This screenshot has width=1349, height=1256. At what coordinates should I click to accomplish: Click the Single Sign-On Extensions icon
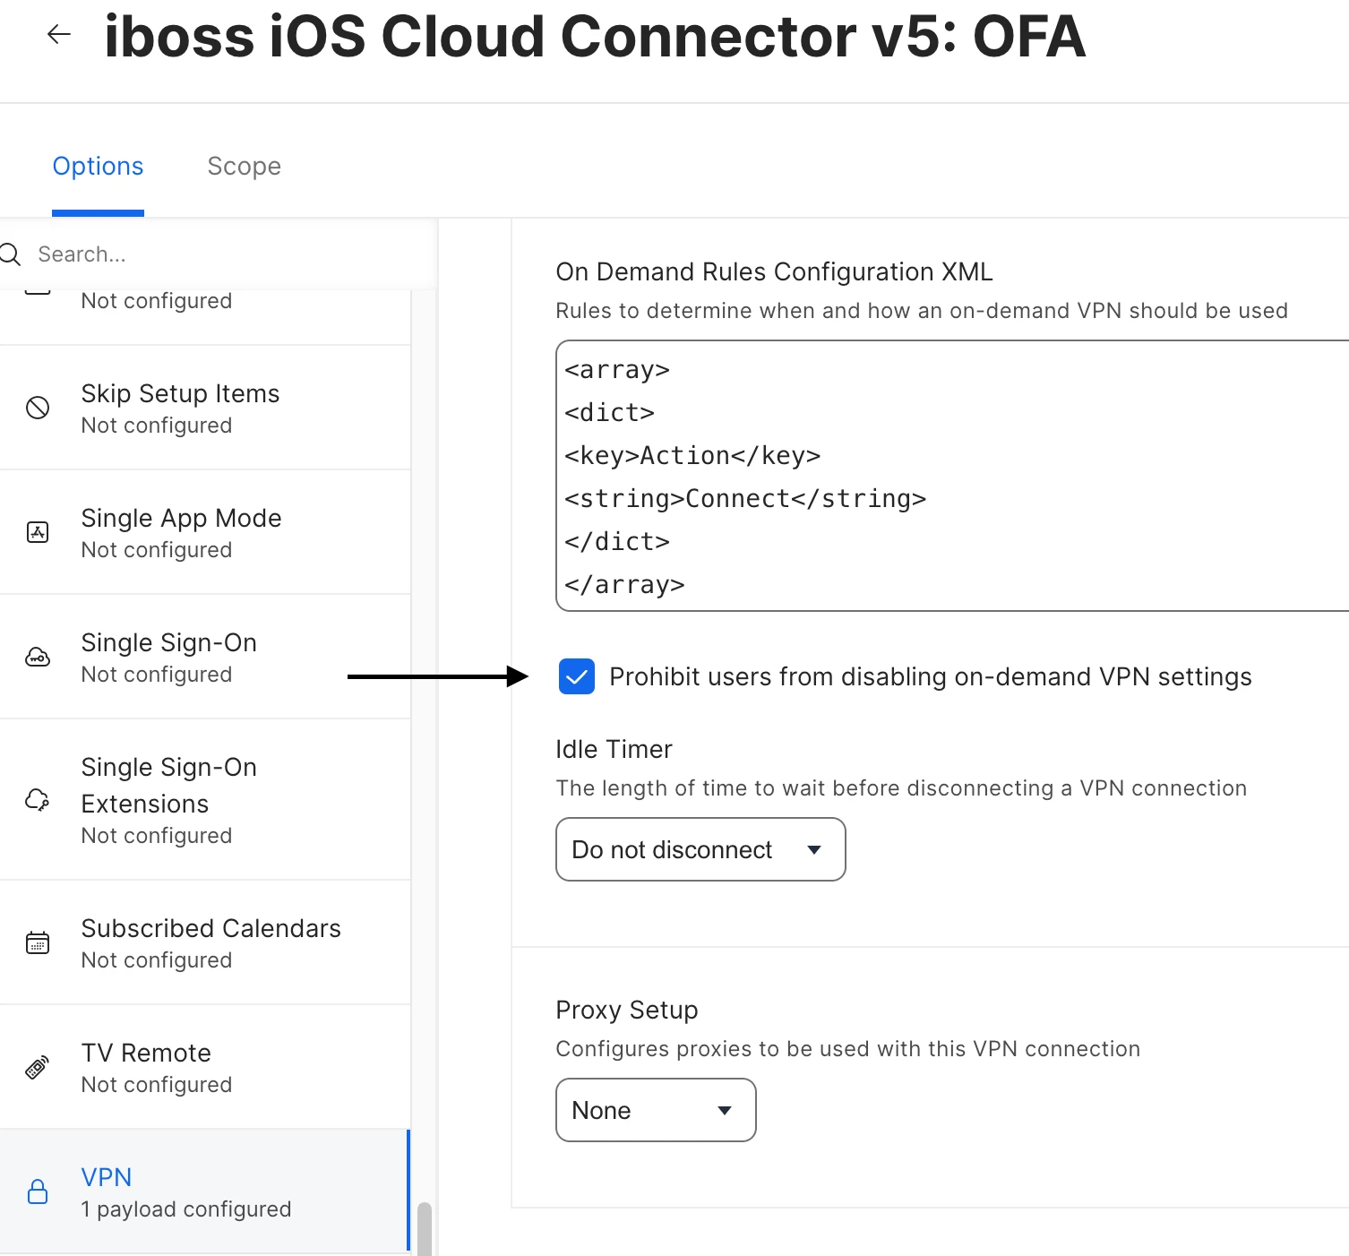click(x=38, y=799)
